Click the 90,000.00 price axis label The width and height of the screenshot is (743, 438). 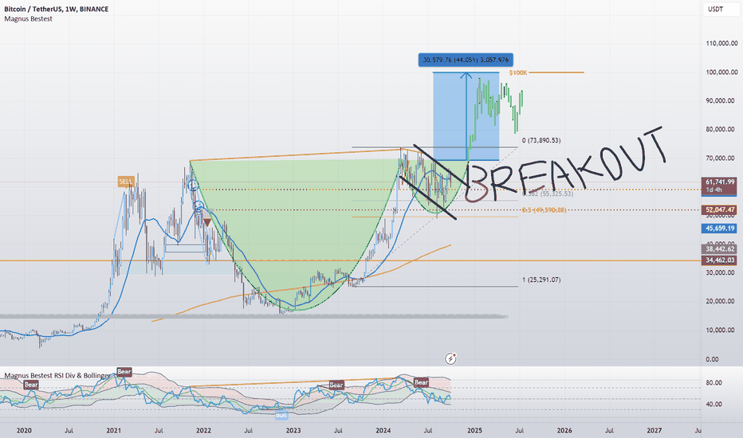721,100
